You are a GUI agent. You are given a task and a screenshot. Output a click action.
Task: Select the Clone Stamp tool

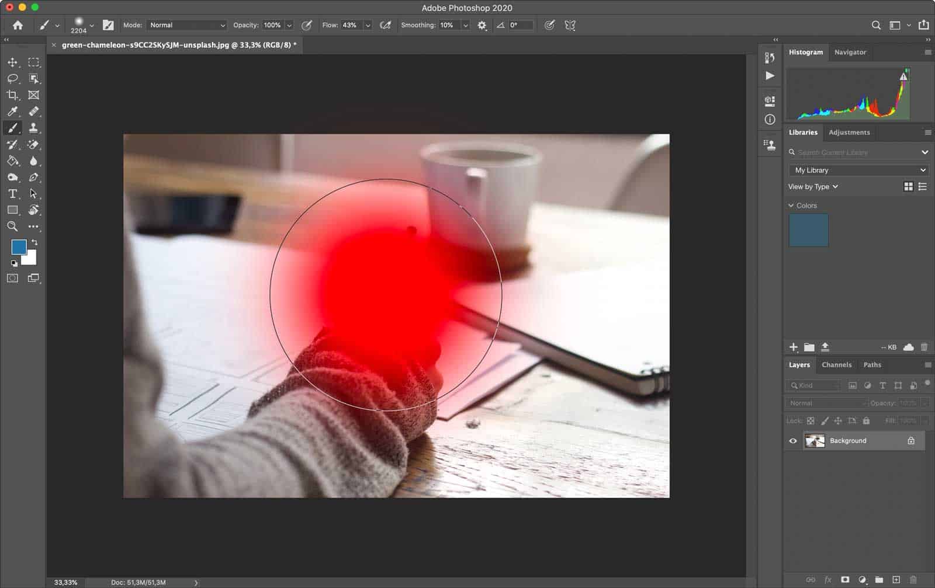[x=33, y=128]
